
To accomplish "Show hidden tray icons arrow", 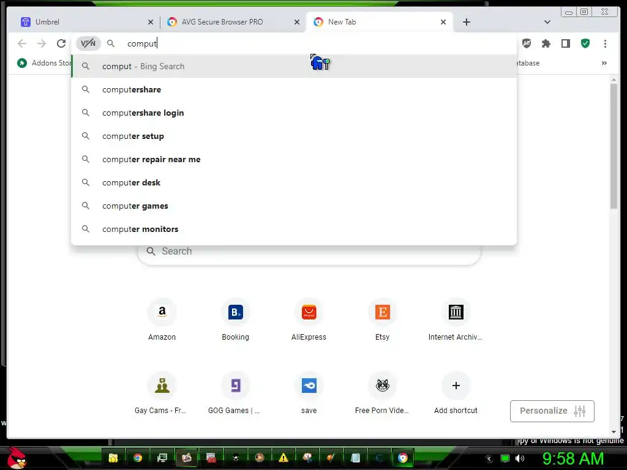I will pyautogui.click(x=489, y=459).
